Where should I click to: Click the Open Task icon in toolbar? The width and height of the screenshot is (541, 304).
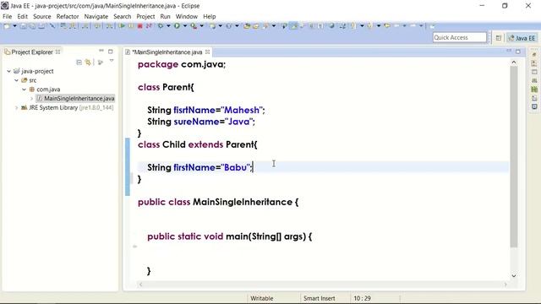pyautogui.click(x=256, y=26)
